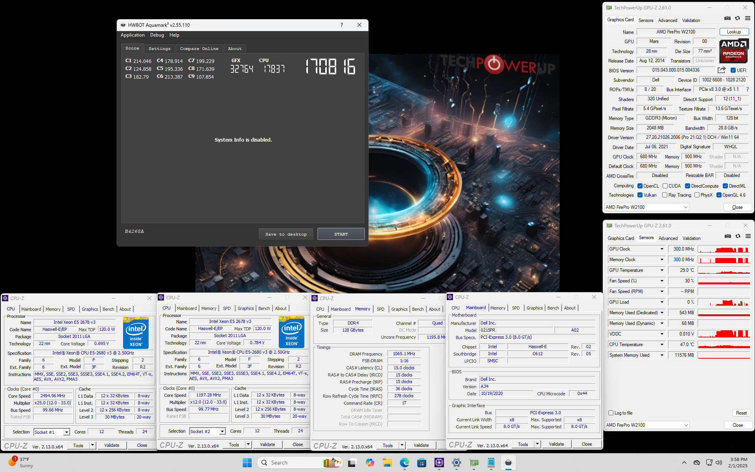Open graphics card selector in top GPU-Z window
The image size is (755, 472).
646,207
